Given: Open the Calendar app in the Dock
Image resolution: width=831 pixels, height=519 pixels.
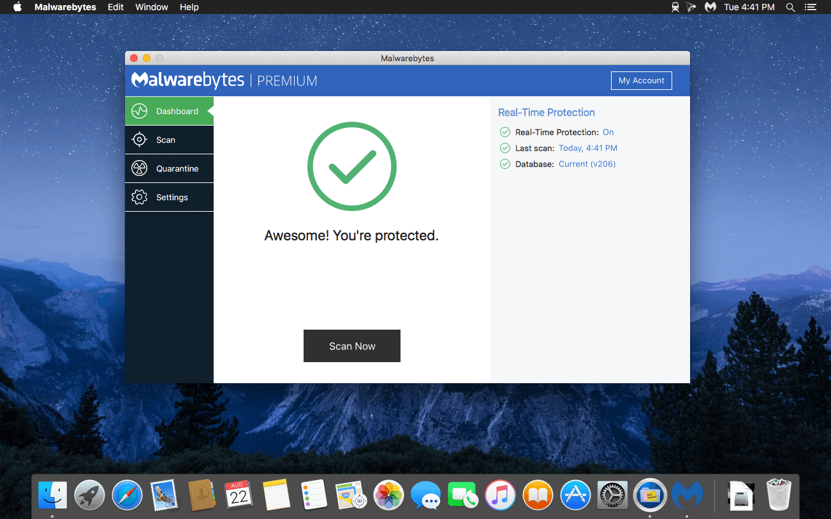Looking at the screenshot, I should 239,495.
